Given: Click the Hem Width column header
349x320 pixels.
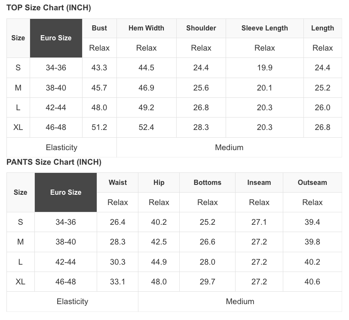Looking at the screenshot, I should [x=146, y=28].
